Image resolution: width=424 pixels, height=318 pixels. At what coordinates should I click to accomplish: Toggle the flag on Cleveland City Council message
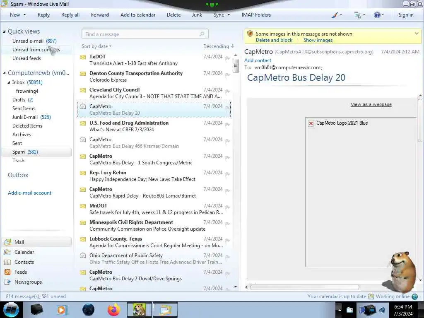(x=227, y=92)
